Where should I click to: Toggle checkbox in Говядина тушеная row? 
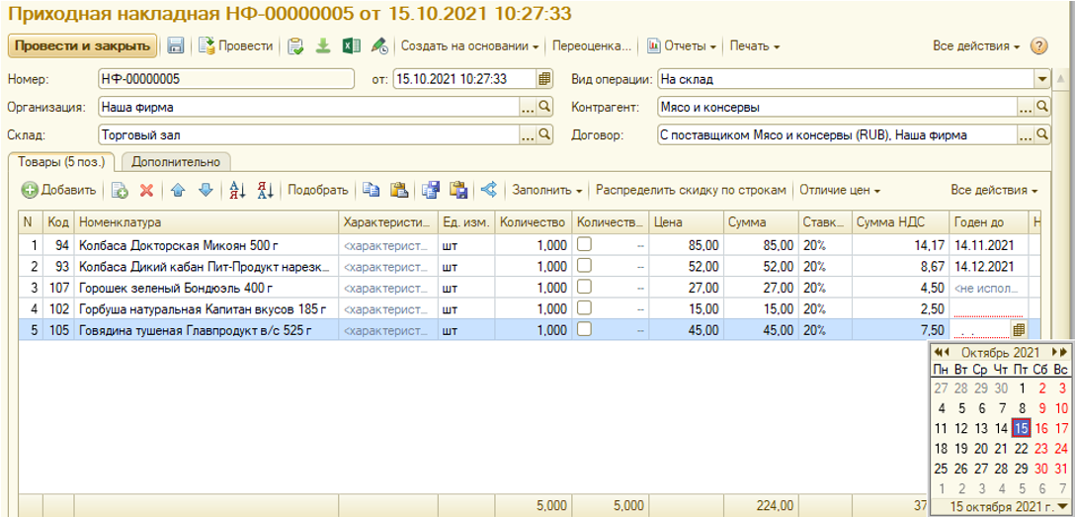pyautogui.click(x=585, y=330)
